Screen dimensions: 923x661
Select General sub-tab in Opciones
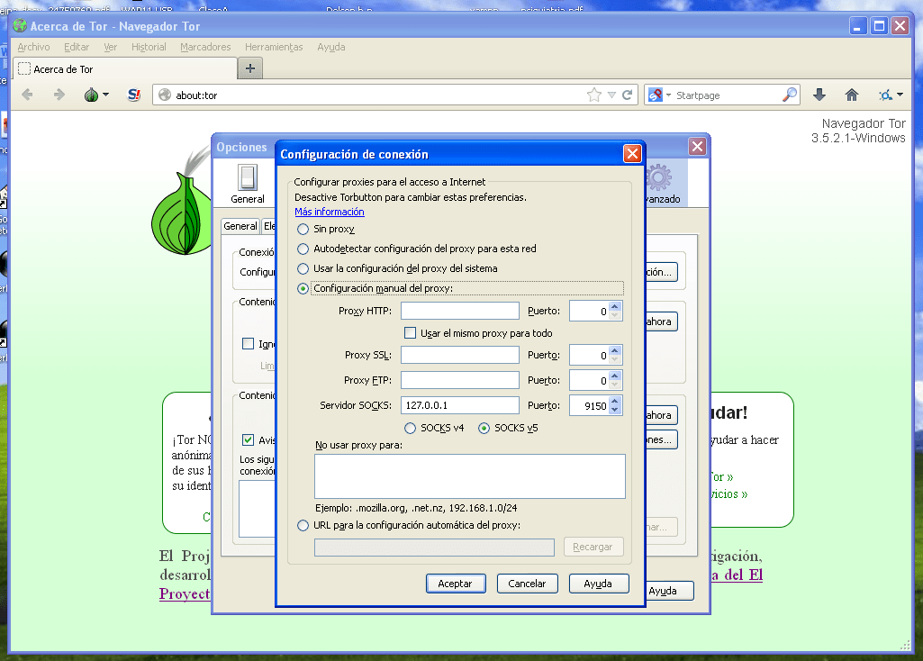point(240,226)
